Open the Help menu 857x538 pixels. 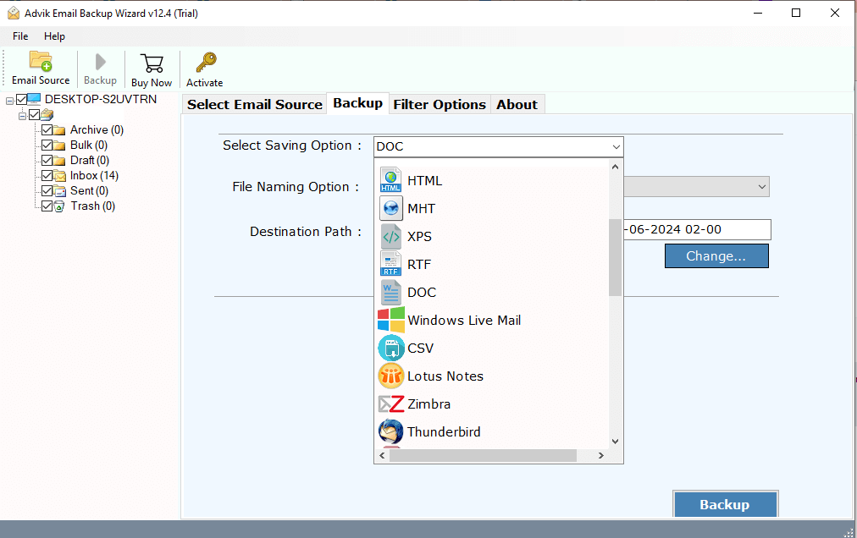[x=54, y=36]
